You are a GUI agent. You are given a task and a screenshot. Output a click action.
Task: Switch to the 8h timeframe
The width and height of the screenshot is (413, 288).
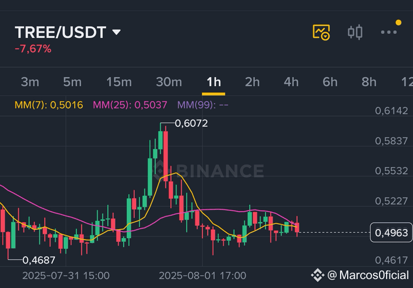pos(369,82)
